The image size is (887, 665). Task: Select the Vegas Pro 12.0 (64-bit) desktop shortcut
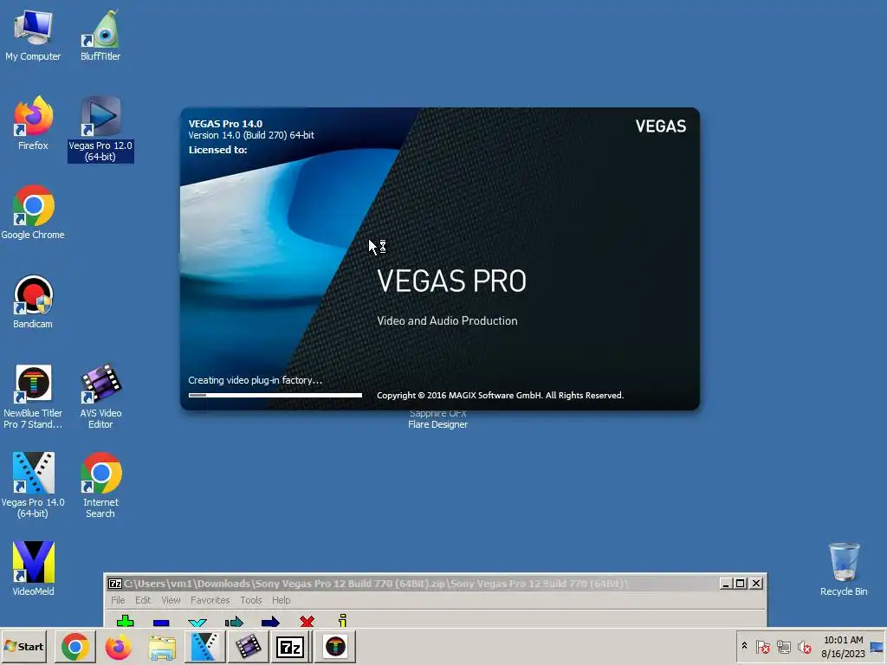pyautogui.click(x=100, y=129)
